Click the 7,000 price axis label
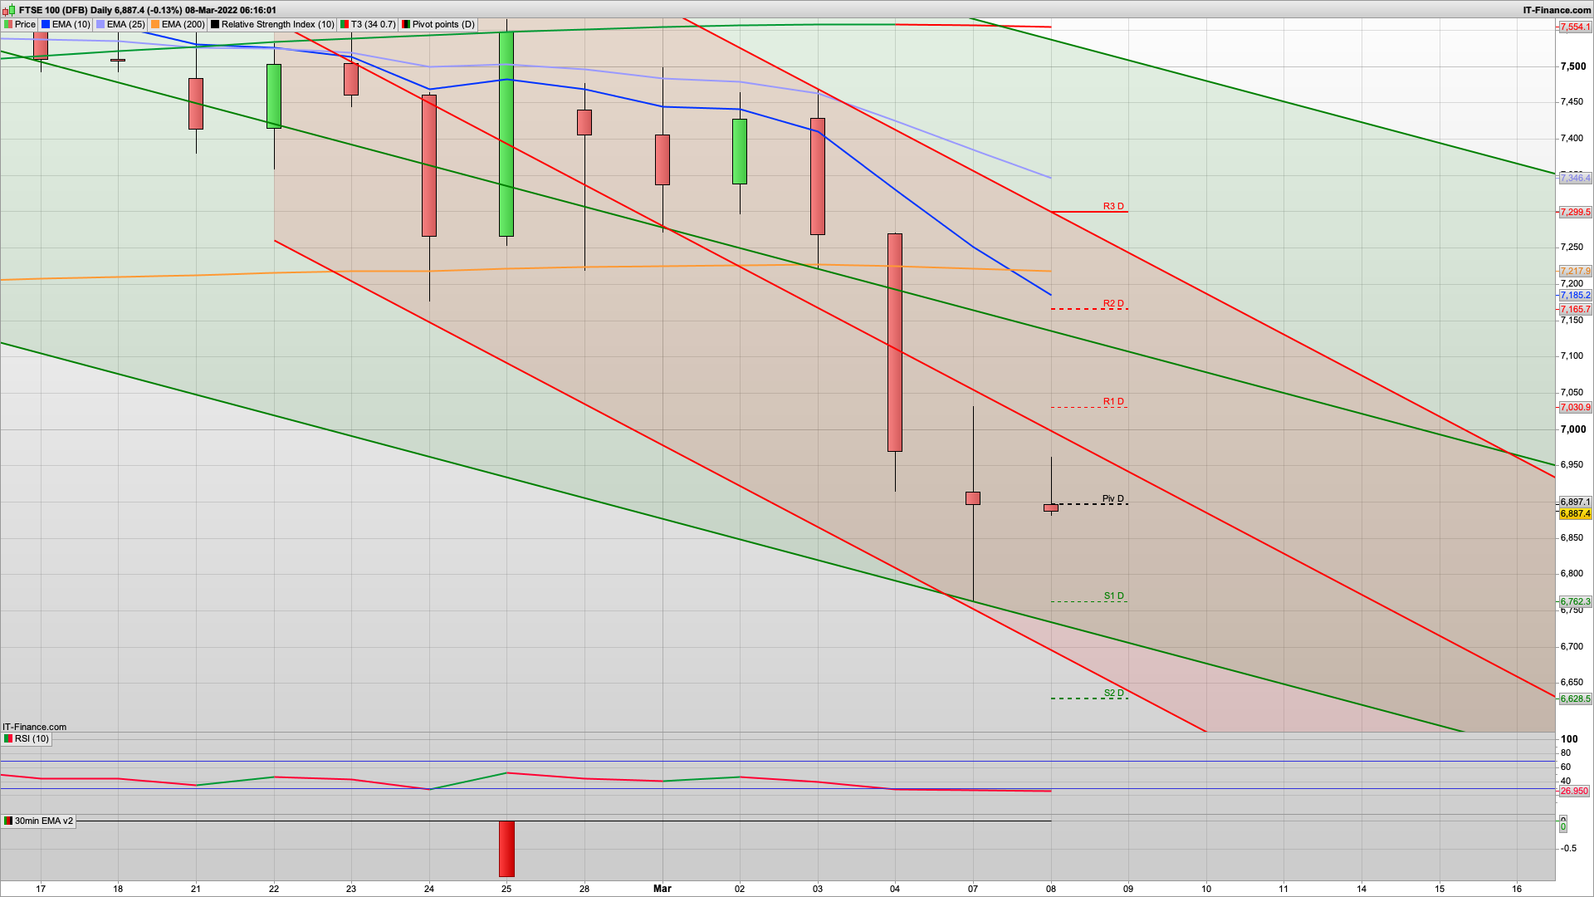Screen dimensions: 1594x897 pyautogui.click(x=1572, y=429)
